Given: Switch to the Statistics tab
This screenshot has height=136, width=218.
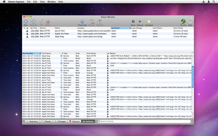Looking at the screenshot, I should (x=32, y=121).
